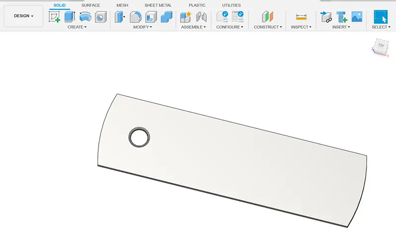
Task: Click the TOP face of ViewCube
Action: click(x=381, y=45)
